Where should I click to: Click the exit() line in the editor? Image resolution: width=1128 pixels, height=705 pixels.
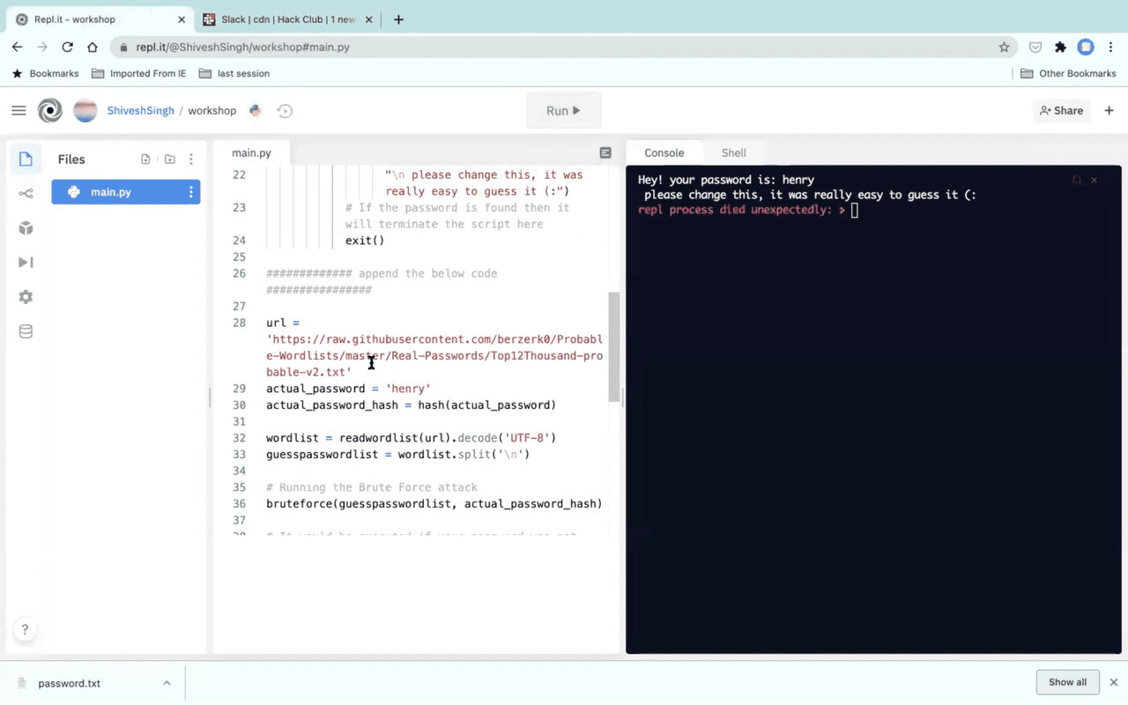[365, 241]
